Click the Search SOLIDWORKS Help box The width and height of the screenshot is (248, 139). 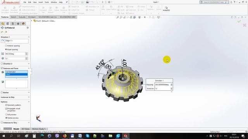click(x=214, y=2)
